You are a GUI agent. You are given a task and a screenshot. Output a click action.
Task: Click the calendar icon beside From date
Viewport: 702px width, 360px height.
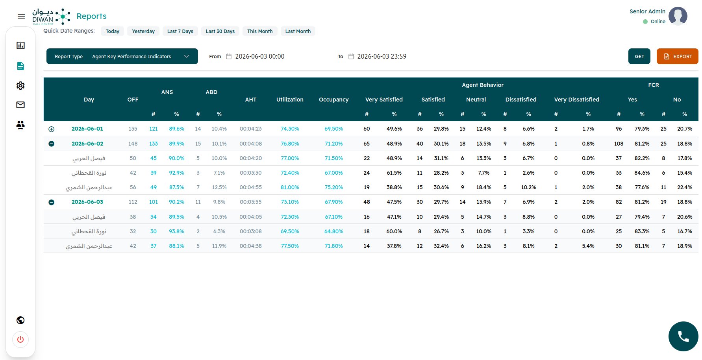(x=229, y=56)
